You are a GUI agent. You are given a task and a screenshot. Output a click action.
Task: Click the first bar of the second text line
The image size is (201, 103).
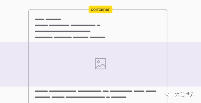point(41,25)
